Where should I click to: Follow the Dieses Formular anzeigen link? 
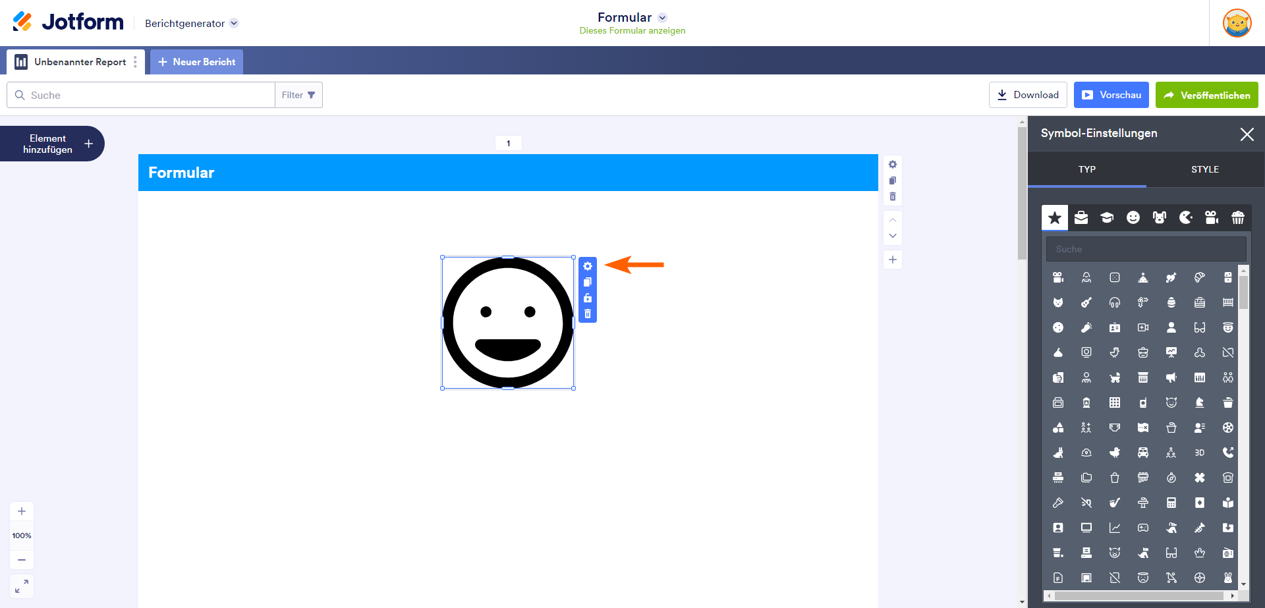coord(632,31)
